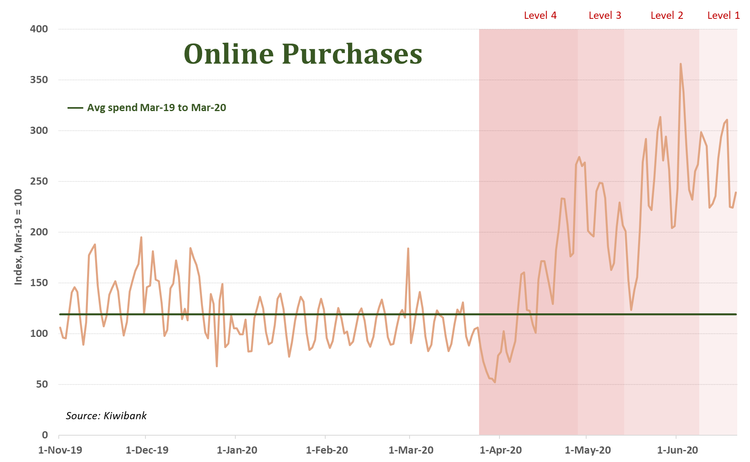
Task: Click the Level 4 label
Action: click(x=540, y=16)
